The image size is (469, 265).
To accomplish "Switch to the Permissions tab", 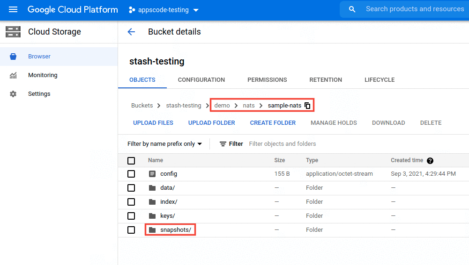I will point(267,80).
